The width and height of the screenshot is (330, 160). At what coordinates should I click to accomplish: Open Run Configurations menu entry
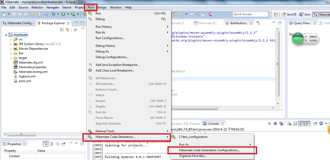pos(128,38)
